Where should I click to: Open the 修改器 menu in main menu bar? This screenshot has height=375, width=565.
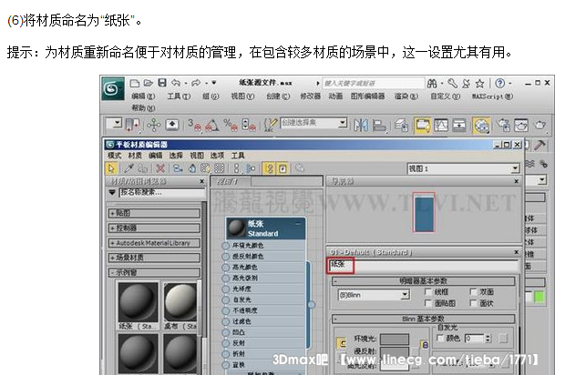point(310,96)
